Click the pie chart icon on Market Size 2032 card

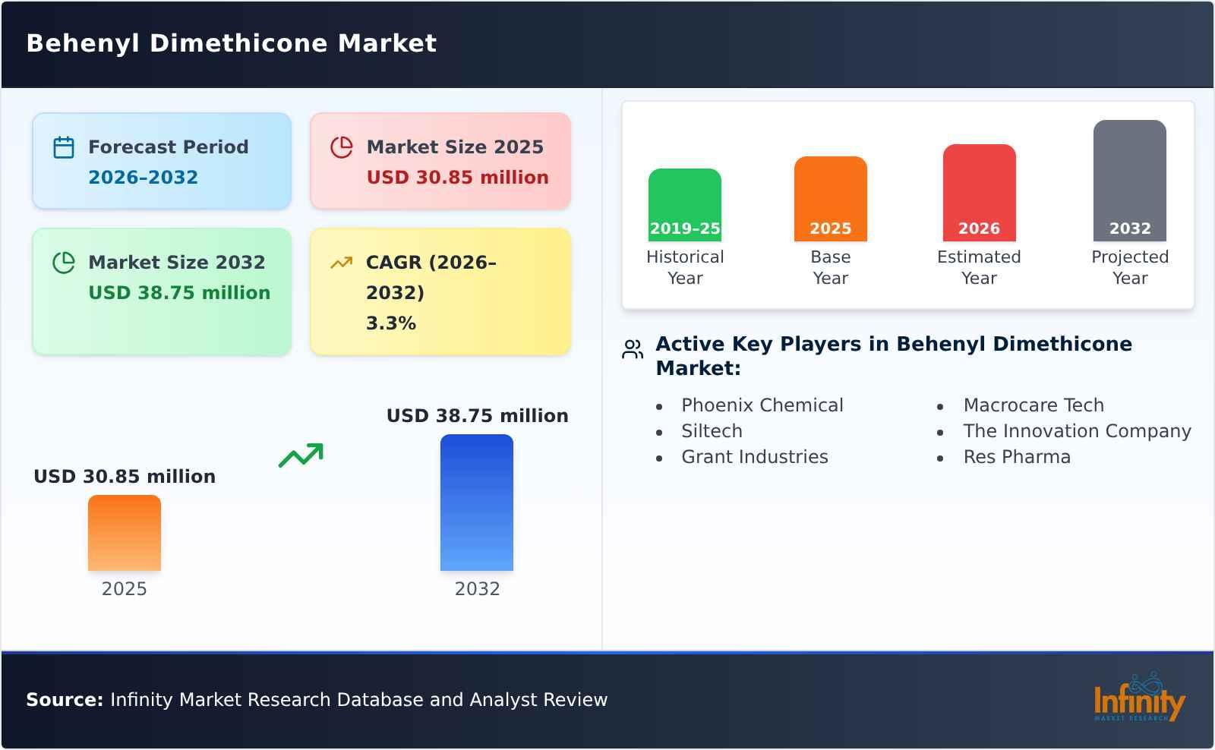(63, 262)
